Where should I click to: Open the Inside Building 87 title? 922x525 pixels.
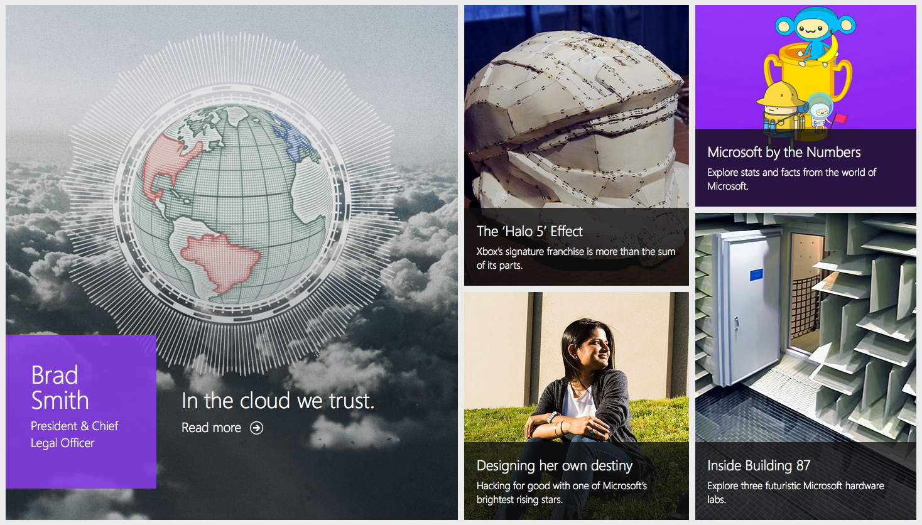point(759,465)
